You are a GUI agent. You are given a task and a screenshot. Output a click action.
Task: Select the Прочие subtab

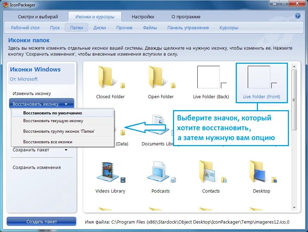[x=124, y=28]
